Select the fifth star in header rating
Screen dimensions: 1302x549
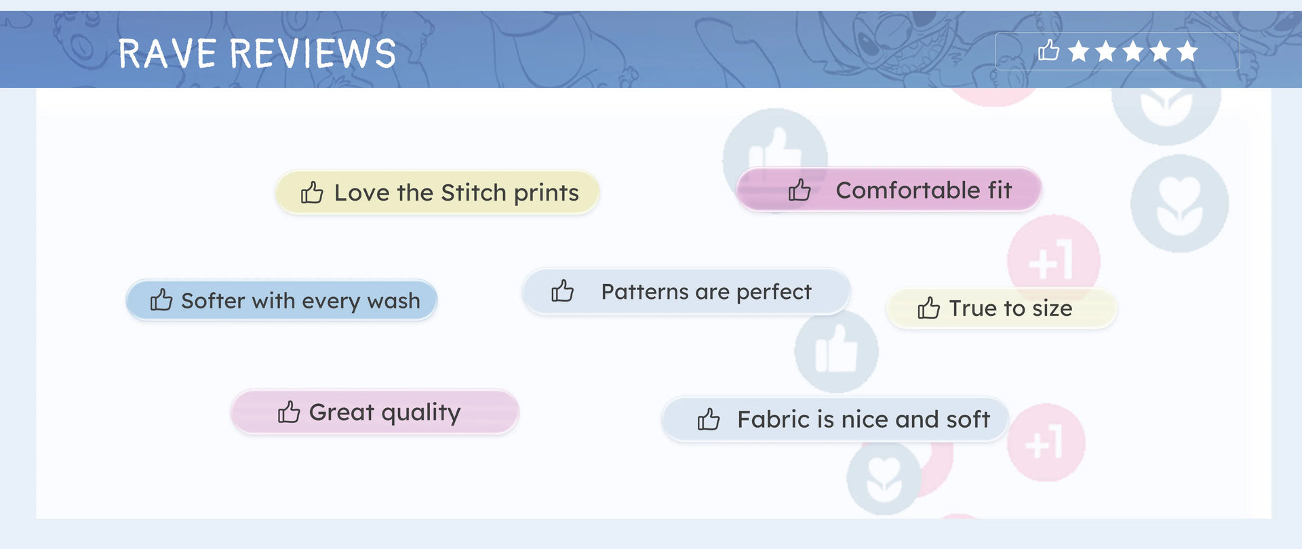[x=1187, y=52]
